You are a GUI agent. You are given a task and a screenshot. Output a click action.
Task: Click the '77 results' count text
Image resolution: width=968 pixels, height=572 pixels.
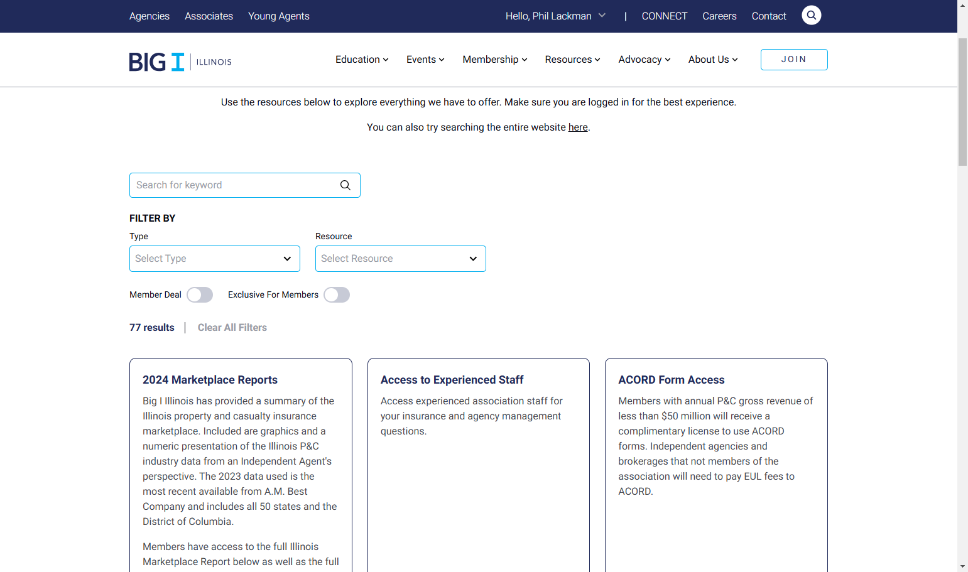152,328
